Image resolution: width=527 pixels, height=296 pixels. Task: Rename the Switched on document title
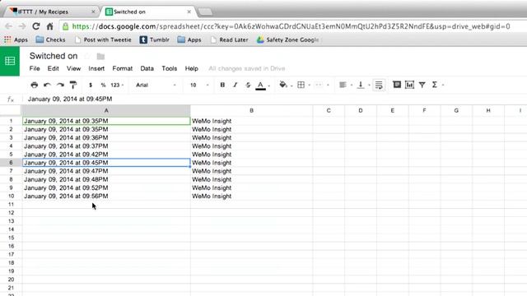(x=54, y=56)
